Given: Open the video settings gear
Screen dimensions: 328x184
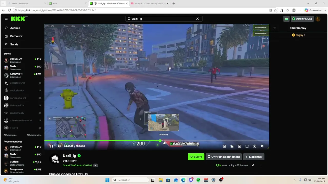Looking at the screenshot, I should [x=262, y=146].
